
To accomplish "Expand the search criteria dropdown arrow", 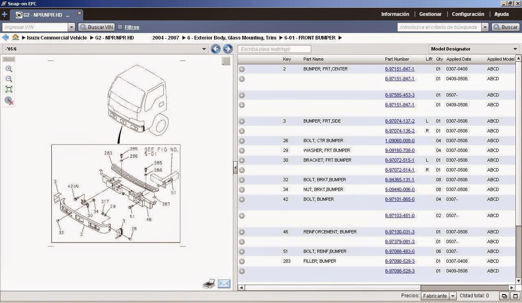I will (x=485, y=27).
